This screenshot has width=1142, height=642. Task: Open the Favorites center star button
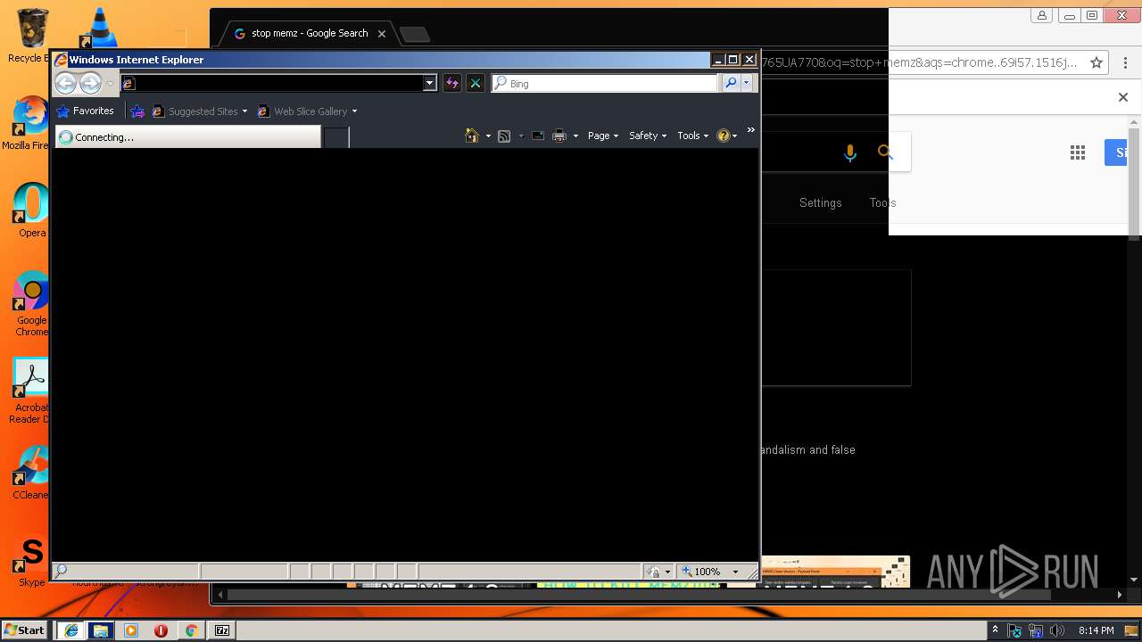pyautogui.click(x=86, y=111)
